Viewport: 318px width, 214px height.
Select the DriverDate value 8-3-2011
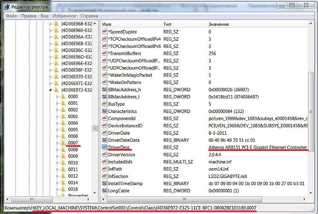[218, 133]
